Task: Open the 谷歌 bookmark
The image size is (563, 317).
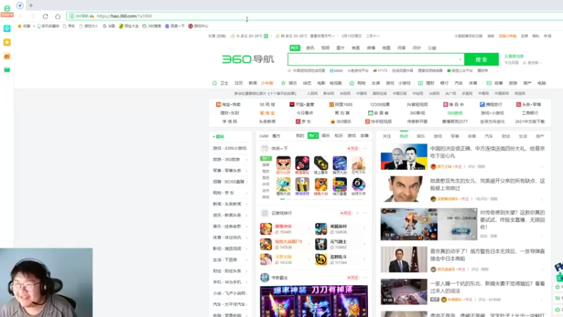Action: click(109, 26)
